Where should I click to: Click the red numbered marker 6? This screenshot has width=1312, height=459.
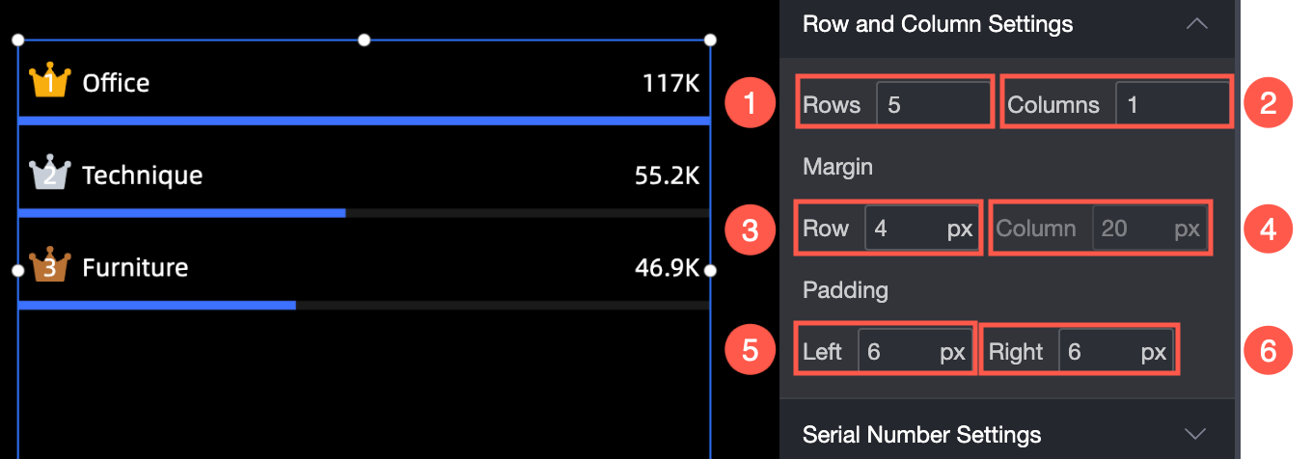click(x=1268, y=352)
